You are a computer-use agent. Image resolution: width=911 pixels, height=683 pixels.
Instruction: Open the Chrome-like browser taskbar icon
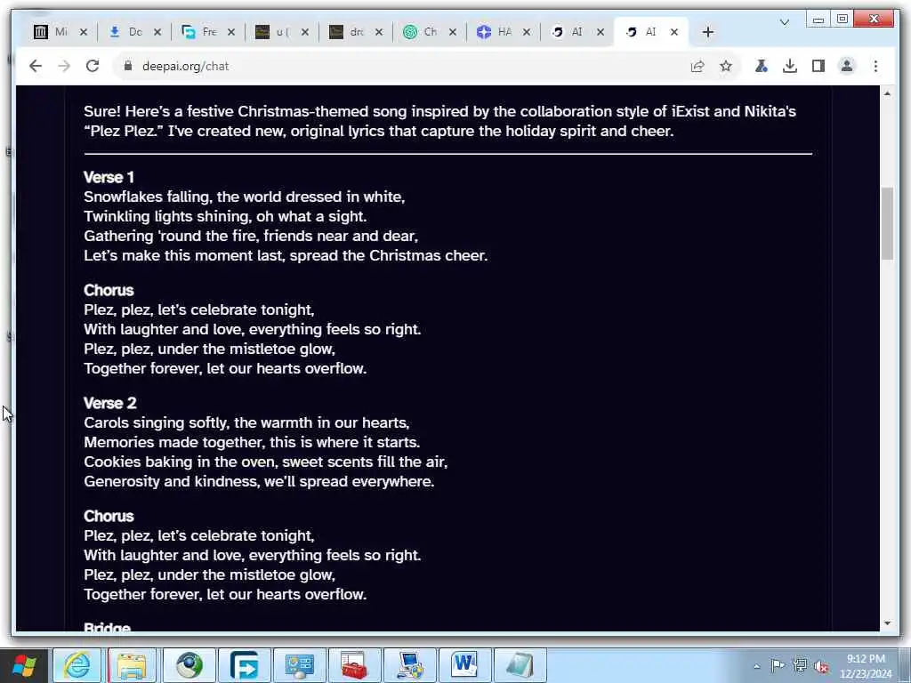(x=189, y=665)
